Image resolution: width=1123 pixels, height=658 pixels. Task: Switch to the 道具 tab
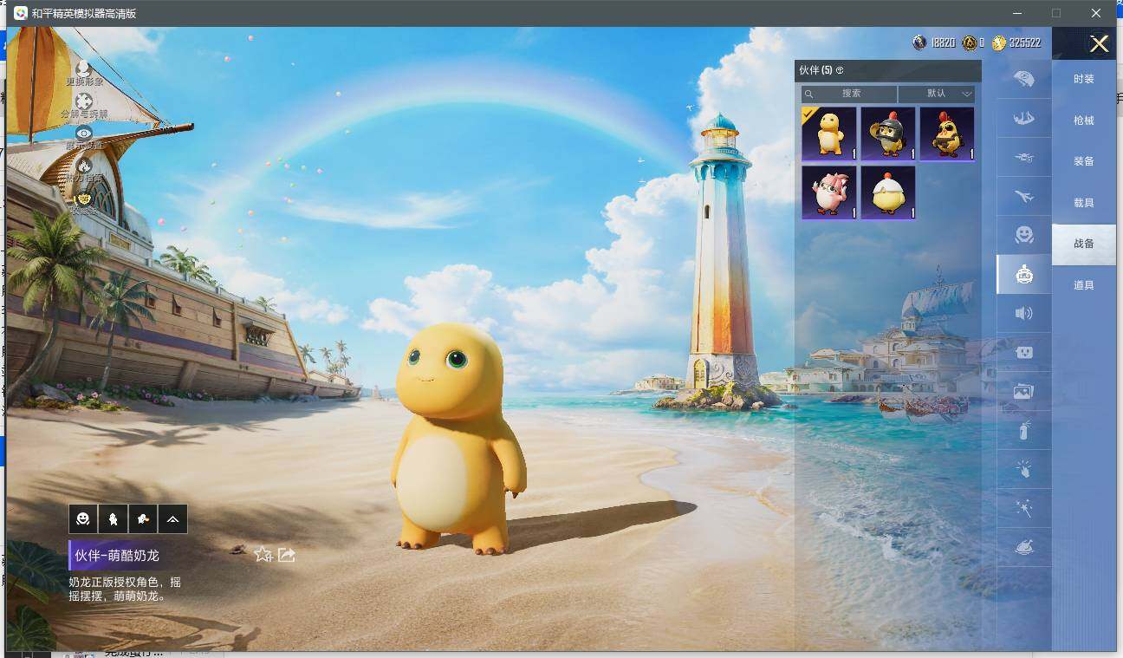pyautogui.click(x=1084, y=285)
